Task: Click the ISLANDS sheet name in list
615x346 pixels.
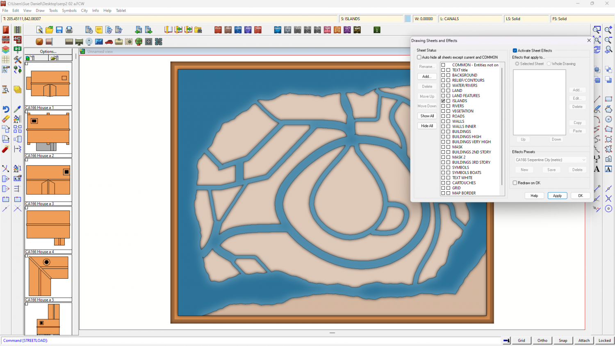Action: click(460, 101)
